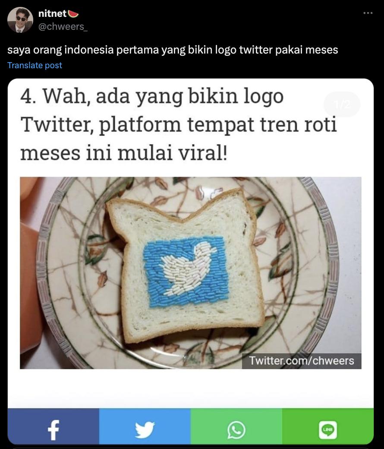384x449 pixels.
Task: Click the WhatsApp share icon
Action: click(236, 430)
